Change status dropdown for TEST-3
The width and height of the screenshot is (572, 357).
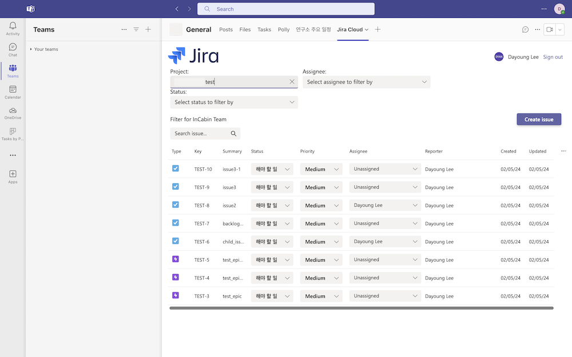(x=272, y=296)
